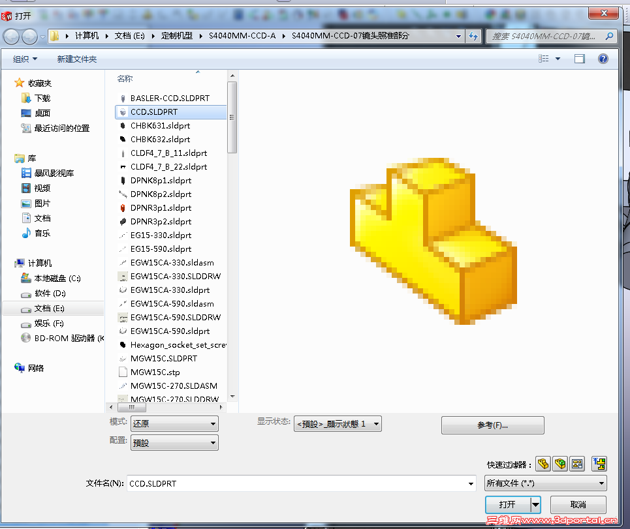Image resolution: width=630 pixels, height=529 pixels.
Task: Filter assemblies with second quick filter icon
Action: point(560,464)
